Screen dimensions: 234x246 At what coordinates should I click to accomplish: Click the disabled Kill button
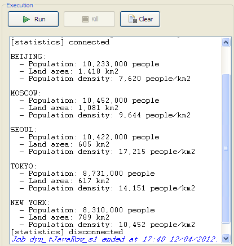click(89, 19)
